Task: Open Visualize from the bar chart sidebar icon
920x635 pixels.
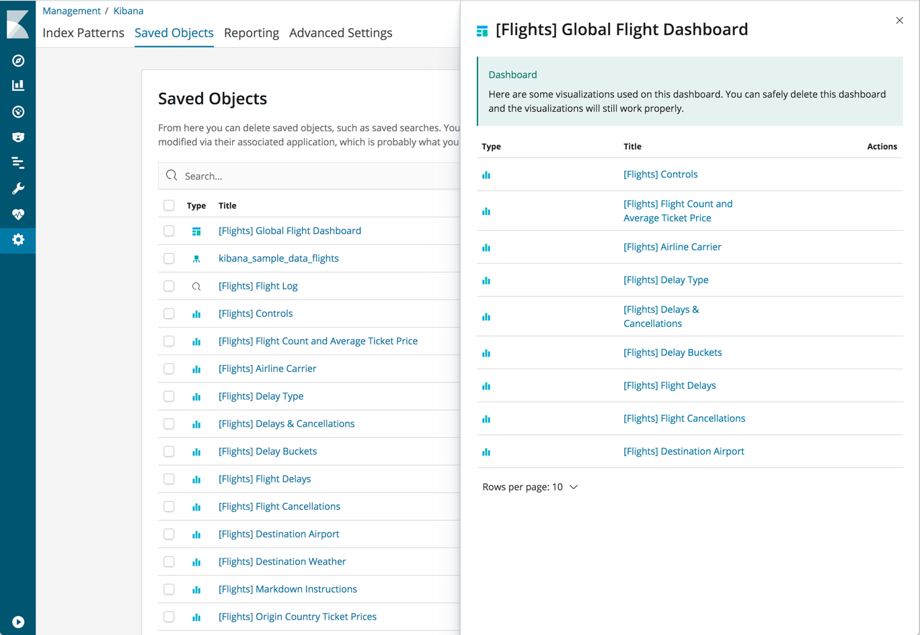Action: pos(18,85)
